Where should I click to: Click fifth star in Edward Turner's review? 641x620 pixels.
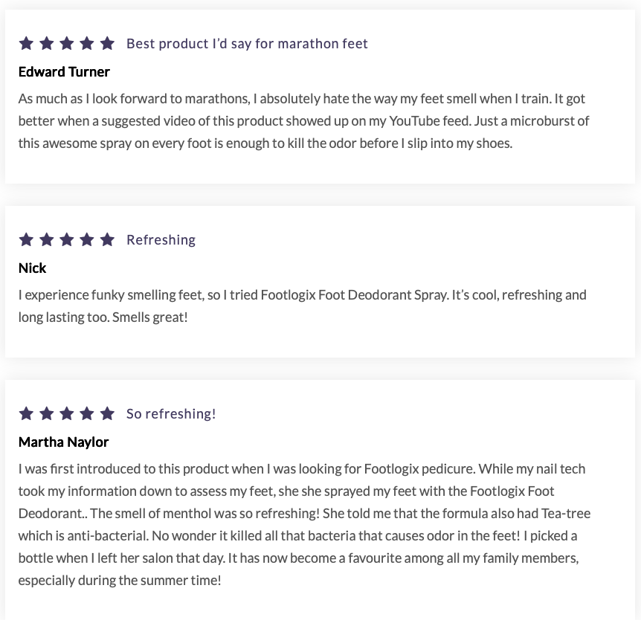[x=107, y=43]
